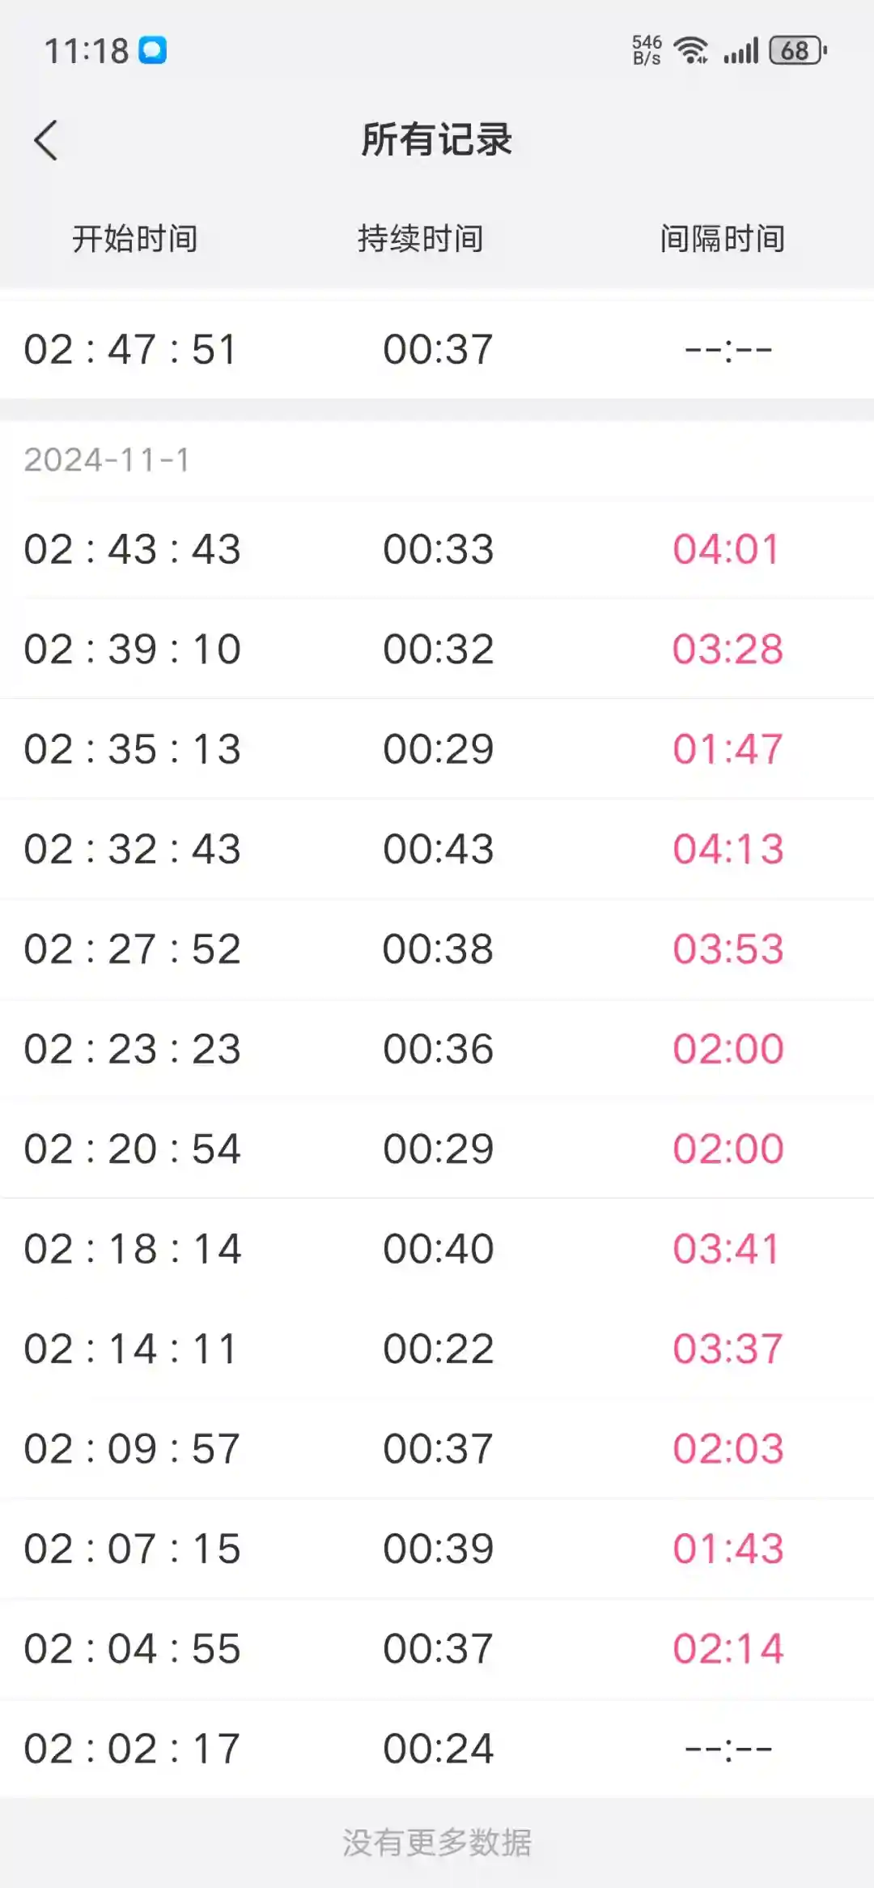Tap the cellular signal bars icon
Viewport: 874px width, 1888px height.
coord(740,51)
